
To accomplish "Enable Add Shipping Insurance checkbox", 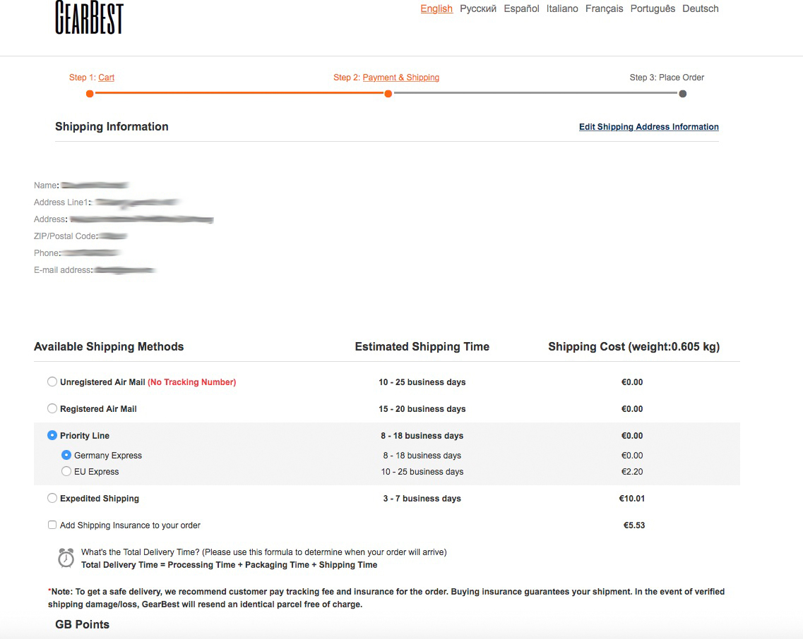I will (x=52, y=525).
